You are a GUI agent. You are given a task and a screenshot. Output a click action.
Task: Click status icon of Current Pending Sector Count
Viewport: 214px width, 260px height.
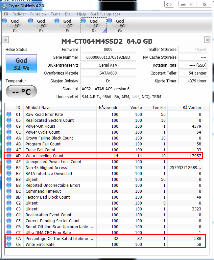[9, 221]
